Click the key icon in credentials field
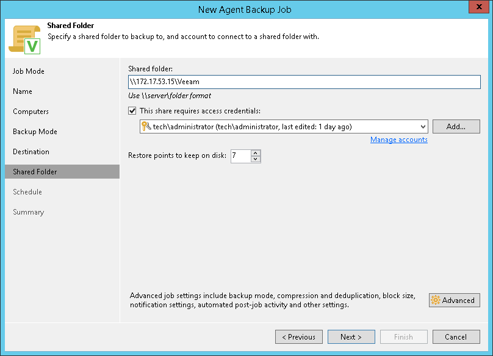493x356 pixels. tap(146, 127)
